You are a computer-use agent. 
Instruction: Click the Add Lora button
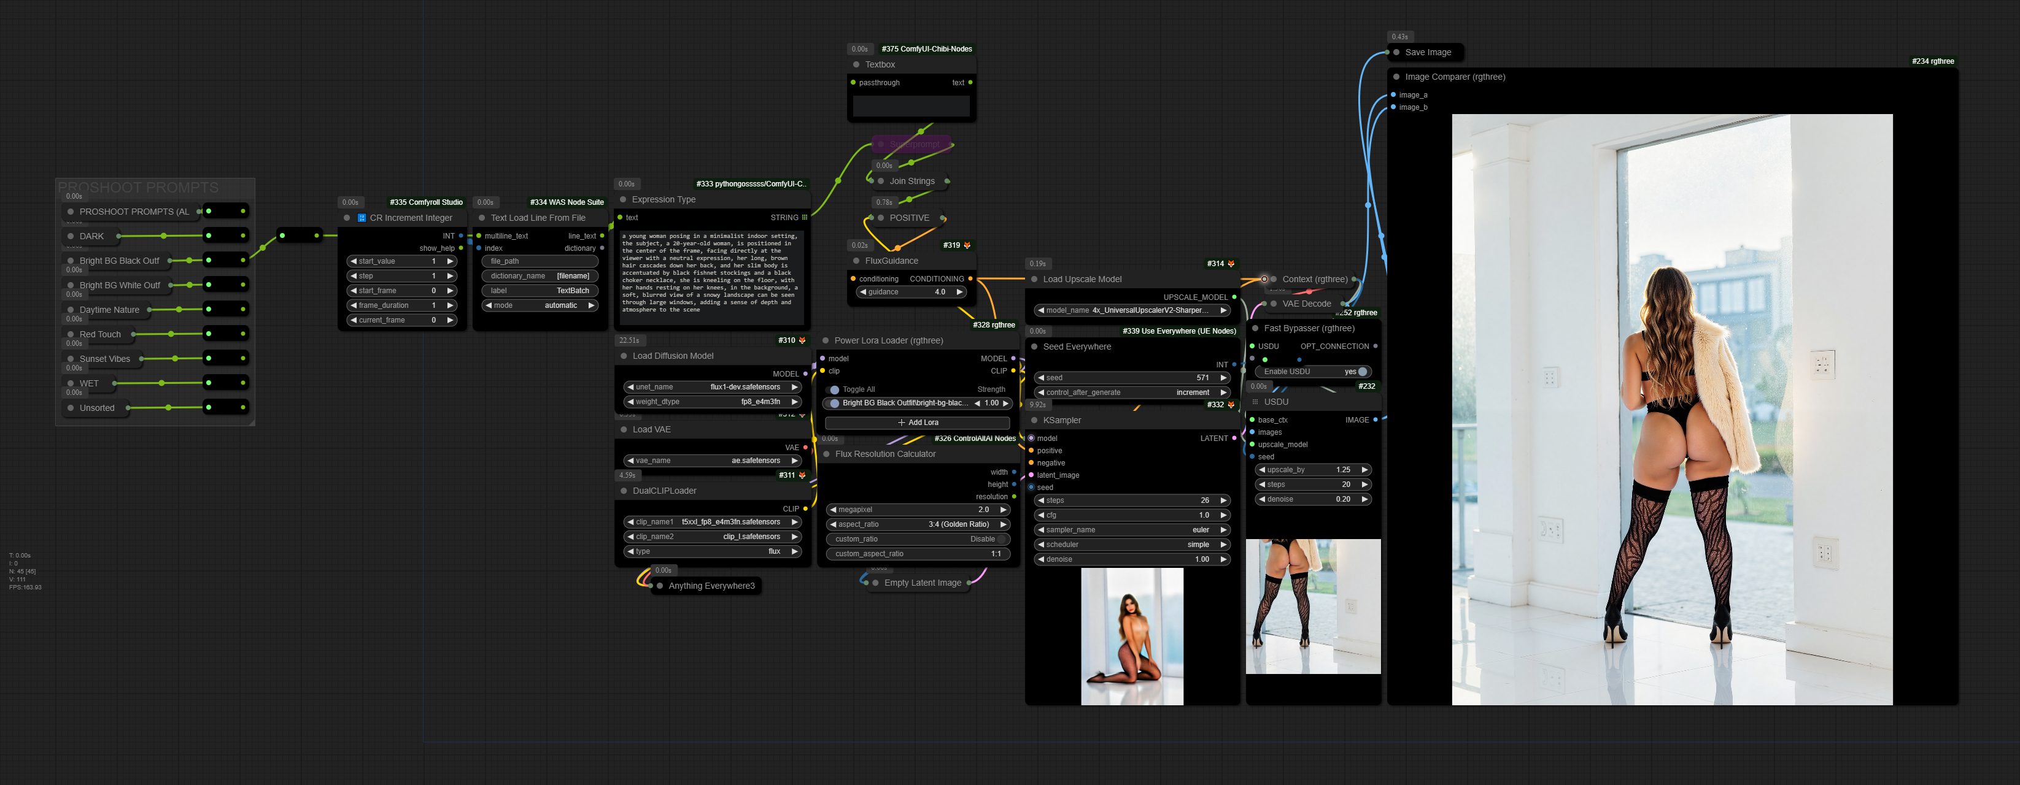918,423
